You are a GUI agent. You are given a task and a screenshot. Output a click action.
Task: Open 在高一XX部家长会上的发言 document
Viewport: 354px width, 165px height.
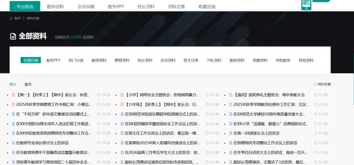click(256, 133)
